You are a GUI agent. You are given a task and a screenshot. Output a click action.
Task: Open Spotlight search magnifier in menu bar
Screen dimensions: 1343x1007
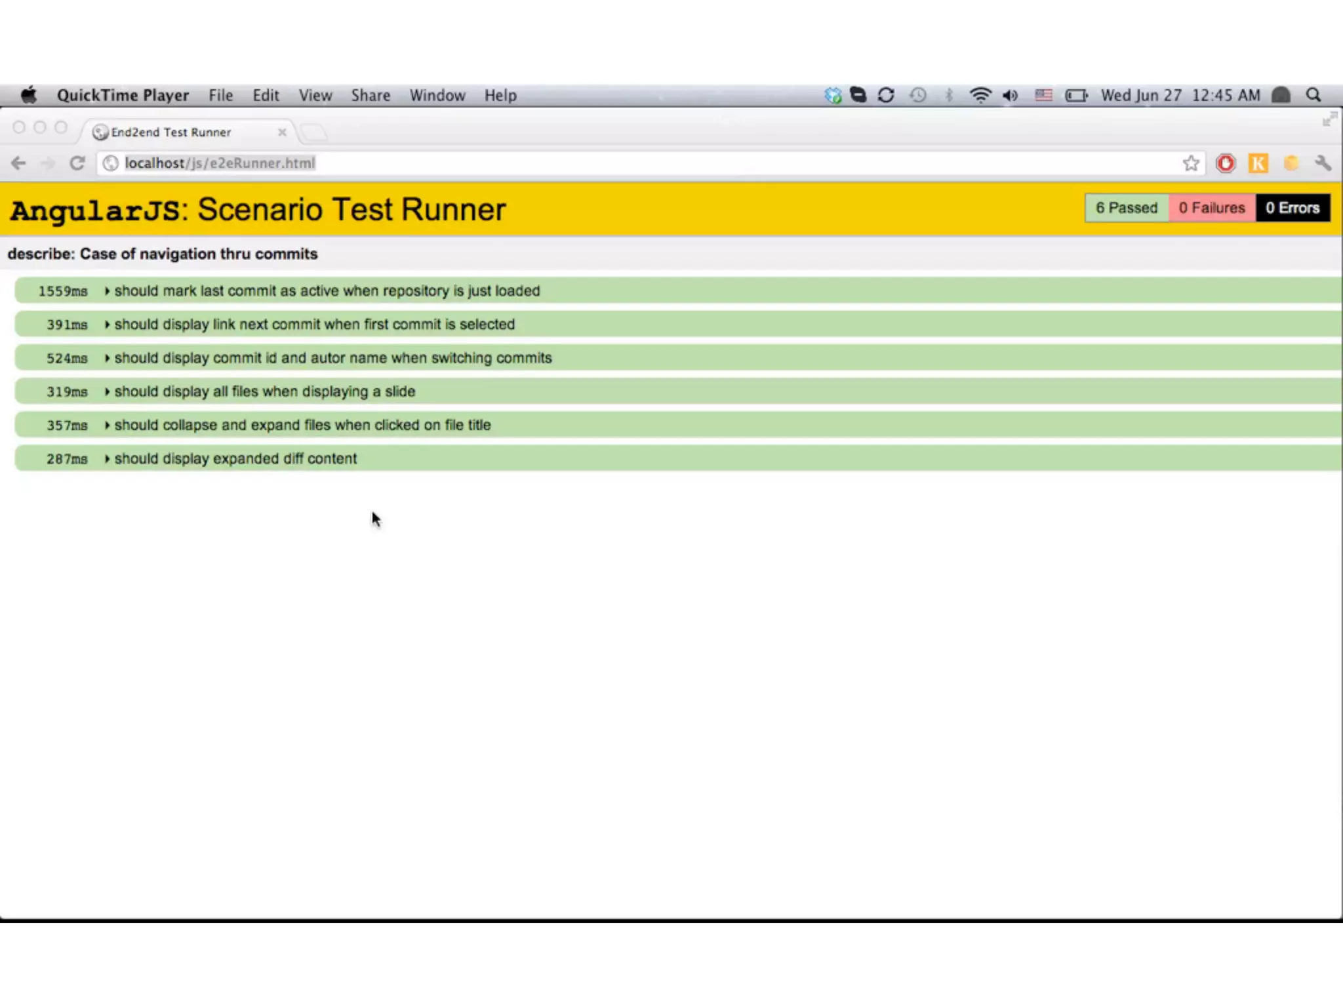tap(1313, 95)
